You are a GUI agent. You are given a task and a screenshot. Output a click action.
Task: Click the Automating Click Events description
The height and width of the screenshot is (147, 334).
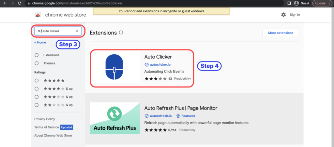pos(164,71)
